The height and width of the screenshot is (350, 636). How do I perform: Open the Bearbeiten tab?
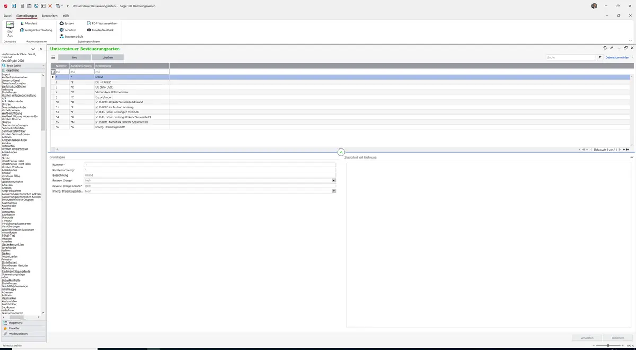tap(50, 16)
